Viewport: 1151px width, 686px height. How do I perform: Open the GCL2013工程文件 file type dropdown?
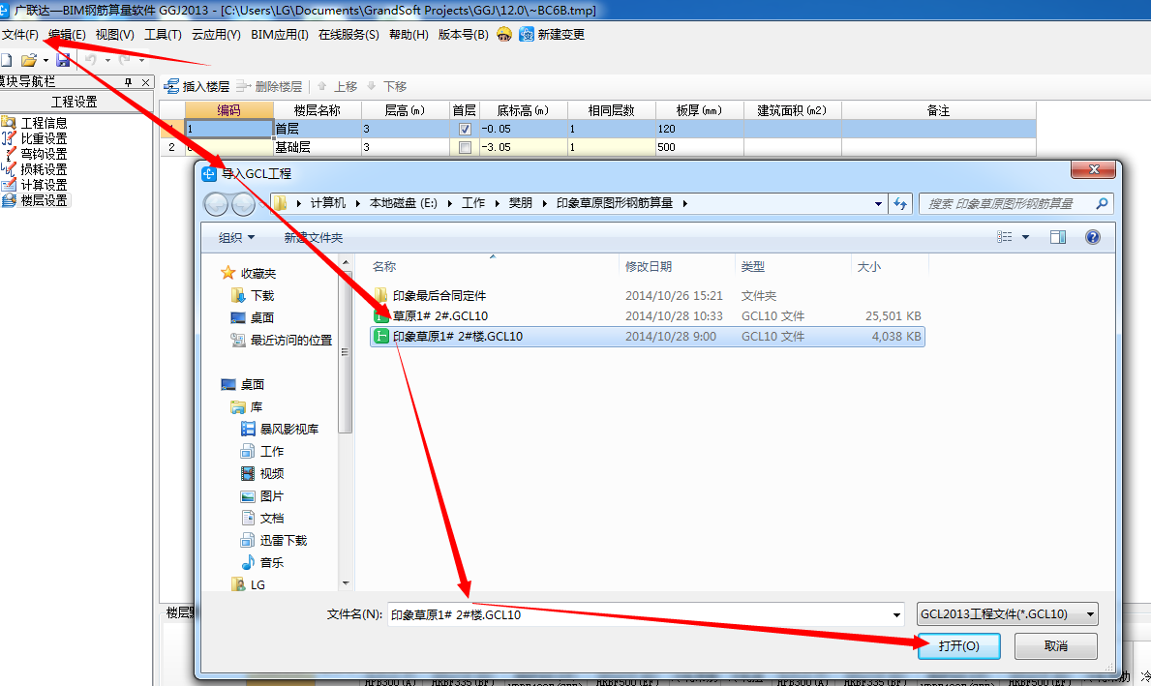pos(1007,614)
